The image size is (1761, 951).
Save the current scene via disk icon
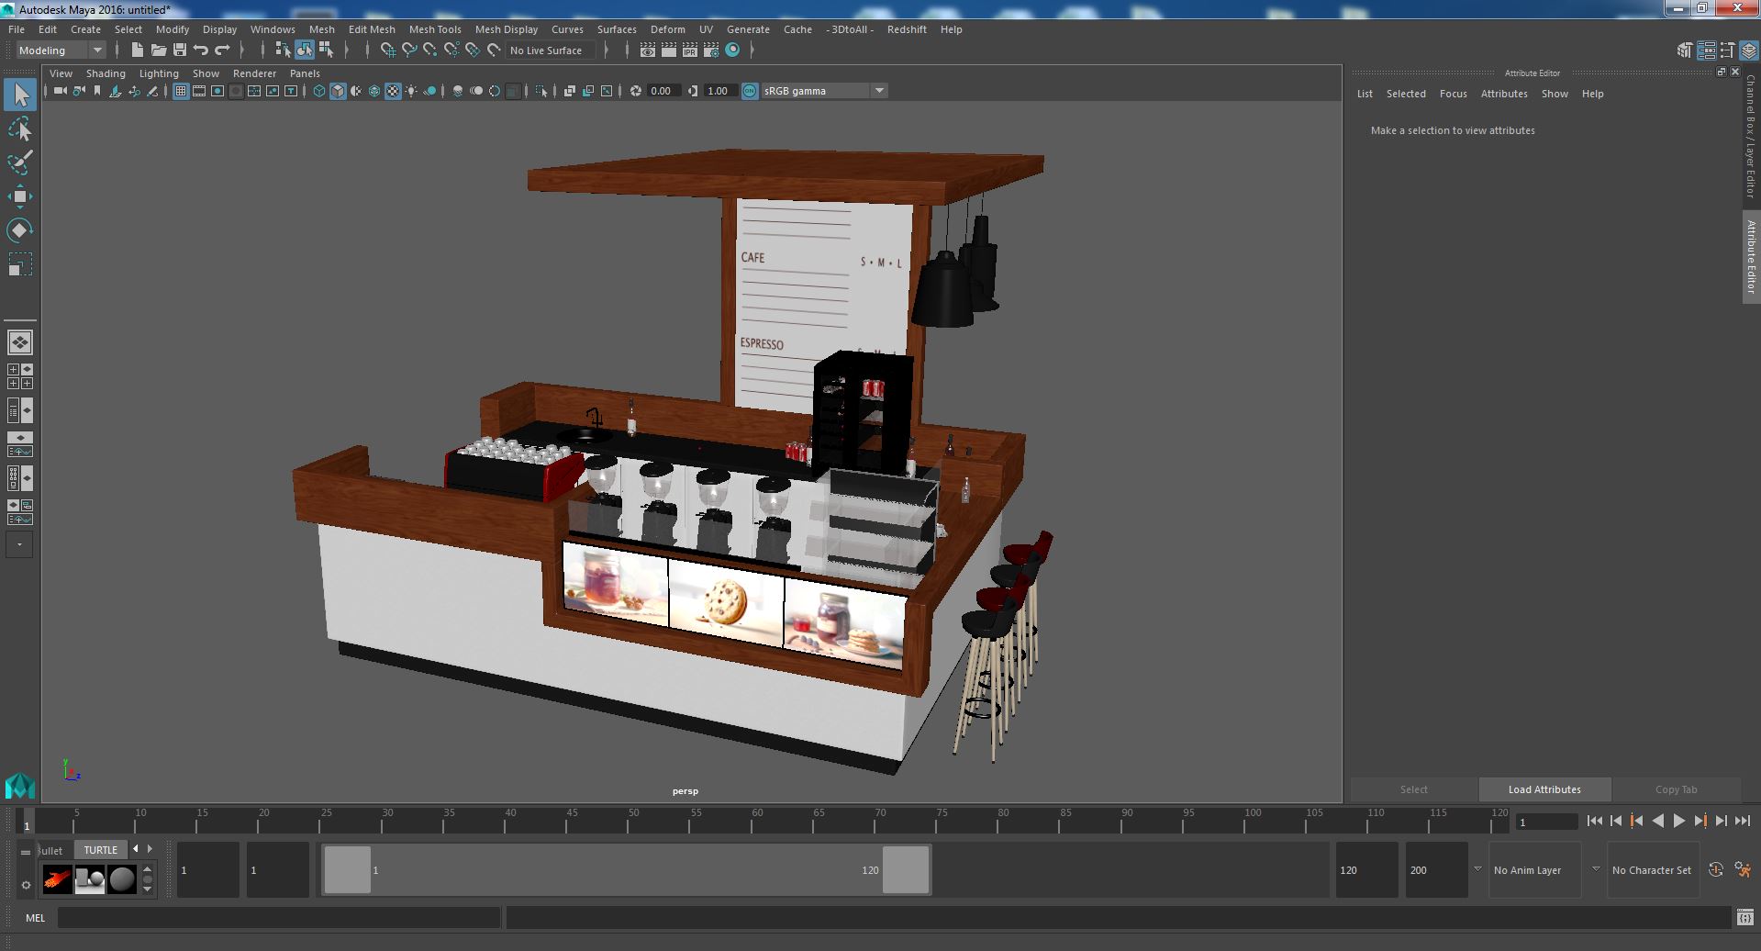180,50
